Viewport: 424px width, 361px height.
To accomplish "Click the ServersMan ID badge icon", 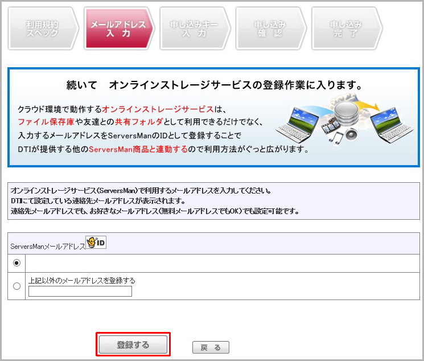I will tap(96, 243).
